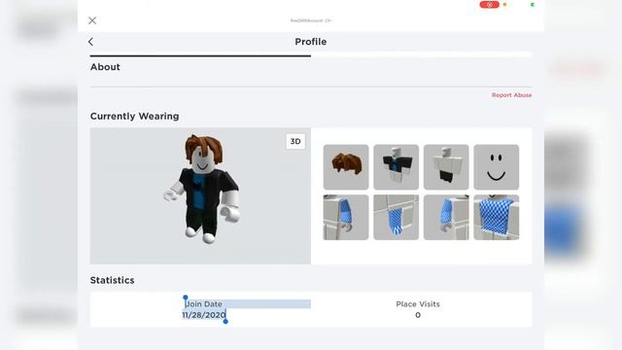The height and width of the screenshot is (350, 622).
Task: Click the Join Date label
Action: tap(203, 304)
